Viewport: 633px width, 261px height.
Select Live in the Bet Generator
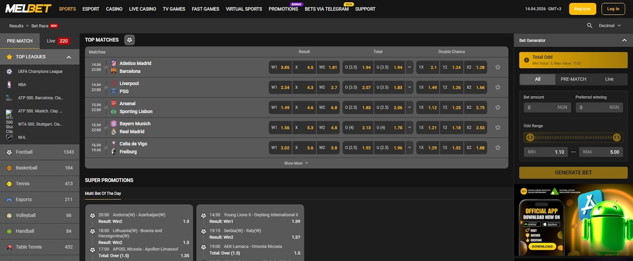pyautogui.click(x=609, y=79)
